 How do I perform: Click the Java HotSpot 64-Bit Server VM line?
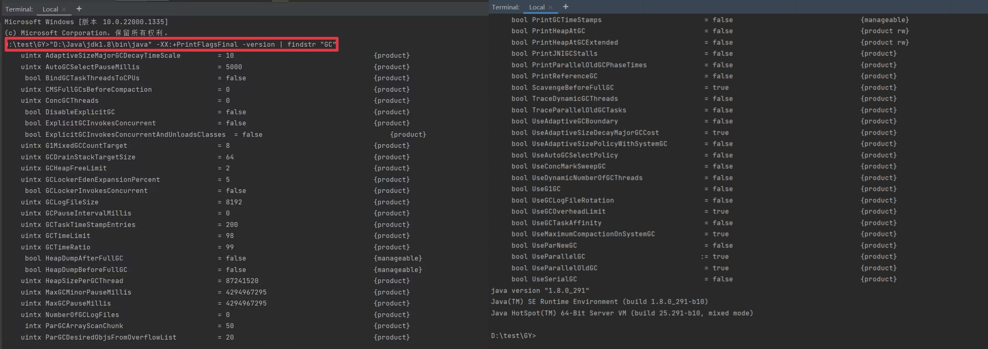tap(622, 313)
